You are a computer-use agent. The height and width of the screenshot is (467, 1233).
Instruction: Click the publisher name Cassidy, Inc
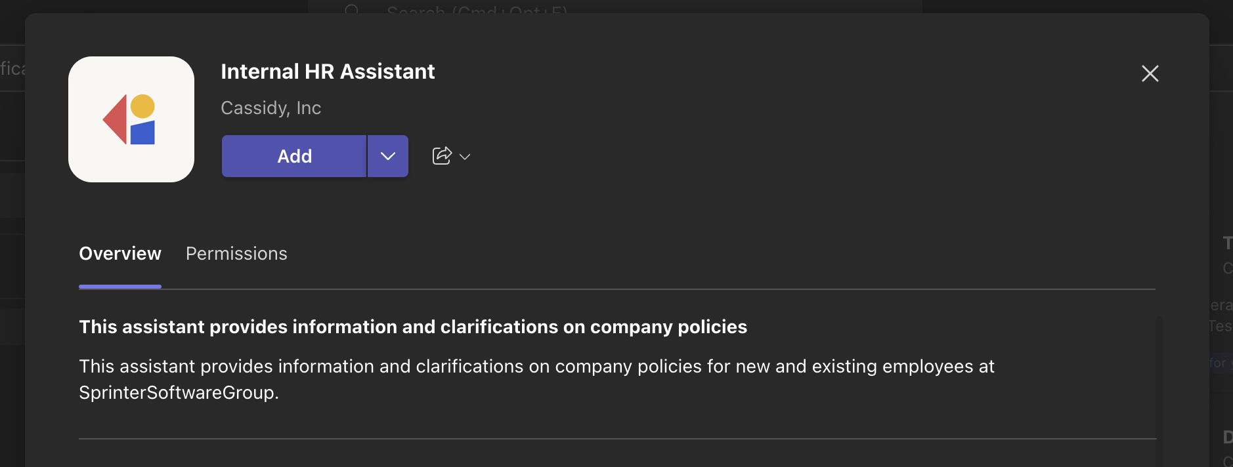270,108
